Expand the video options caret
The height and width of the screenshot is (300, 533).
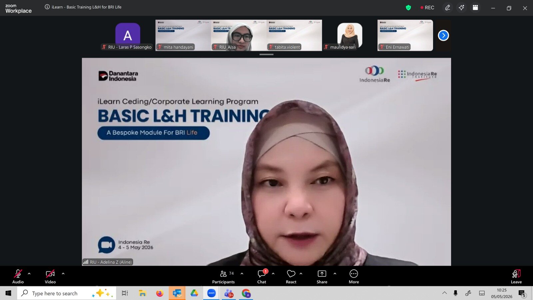coord(63,274)
